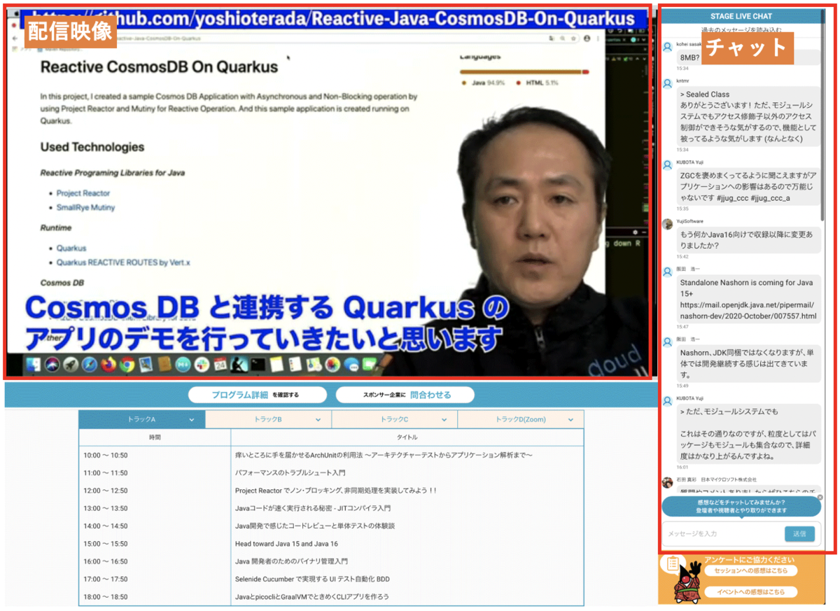Open Finder from the dock in the video

[x=34, y=365]
